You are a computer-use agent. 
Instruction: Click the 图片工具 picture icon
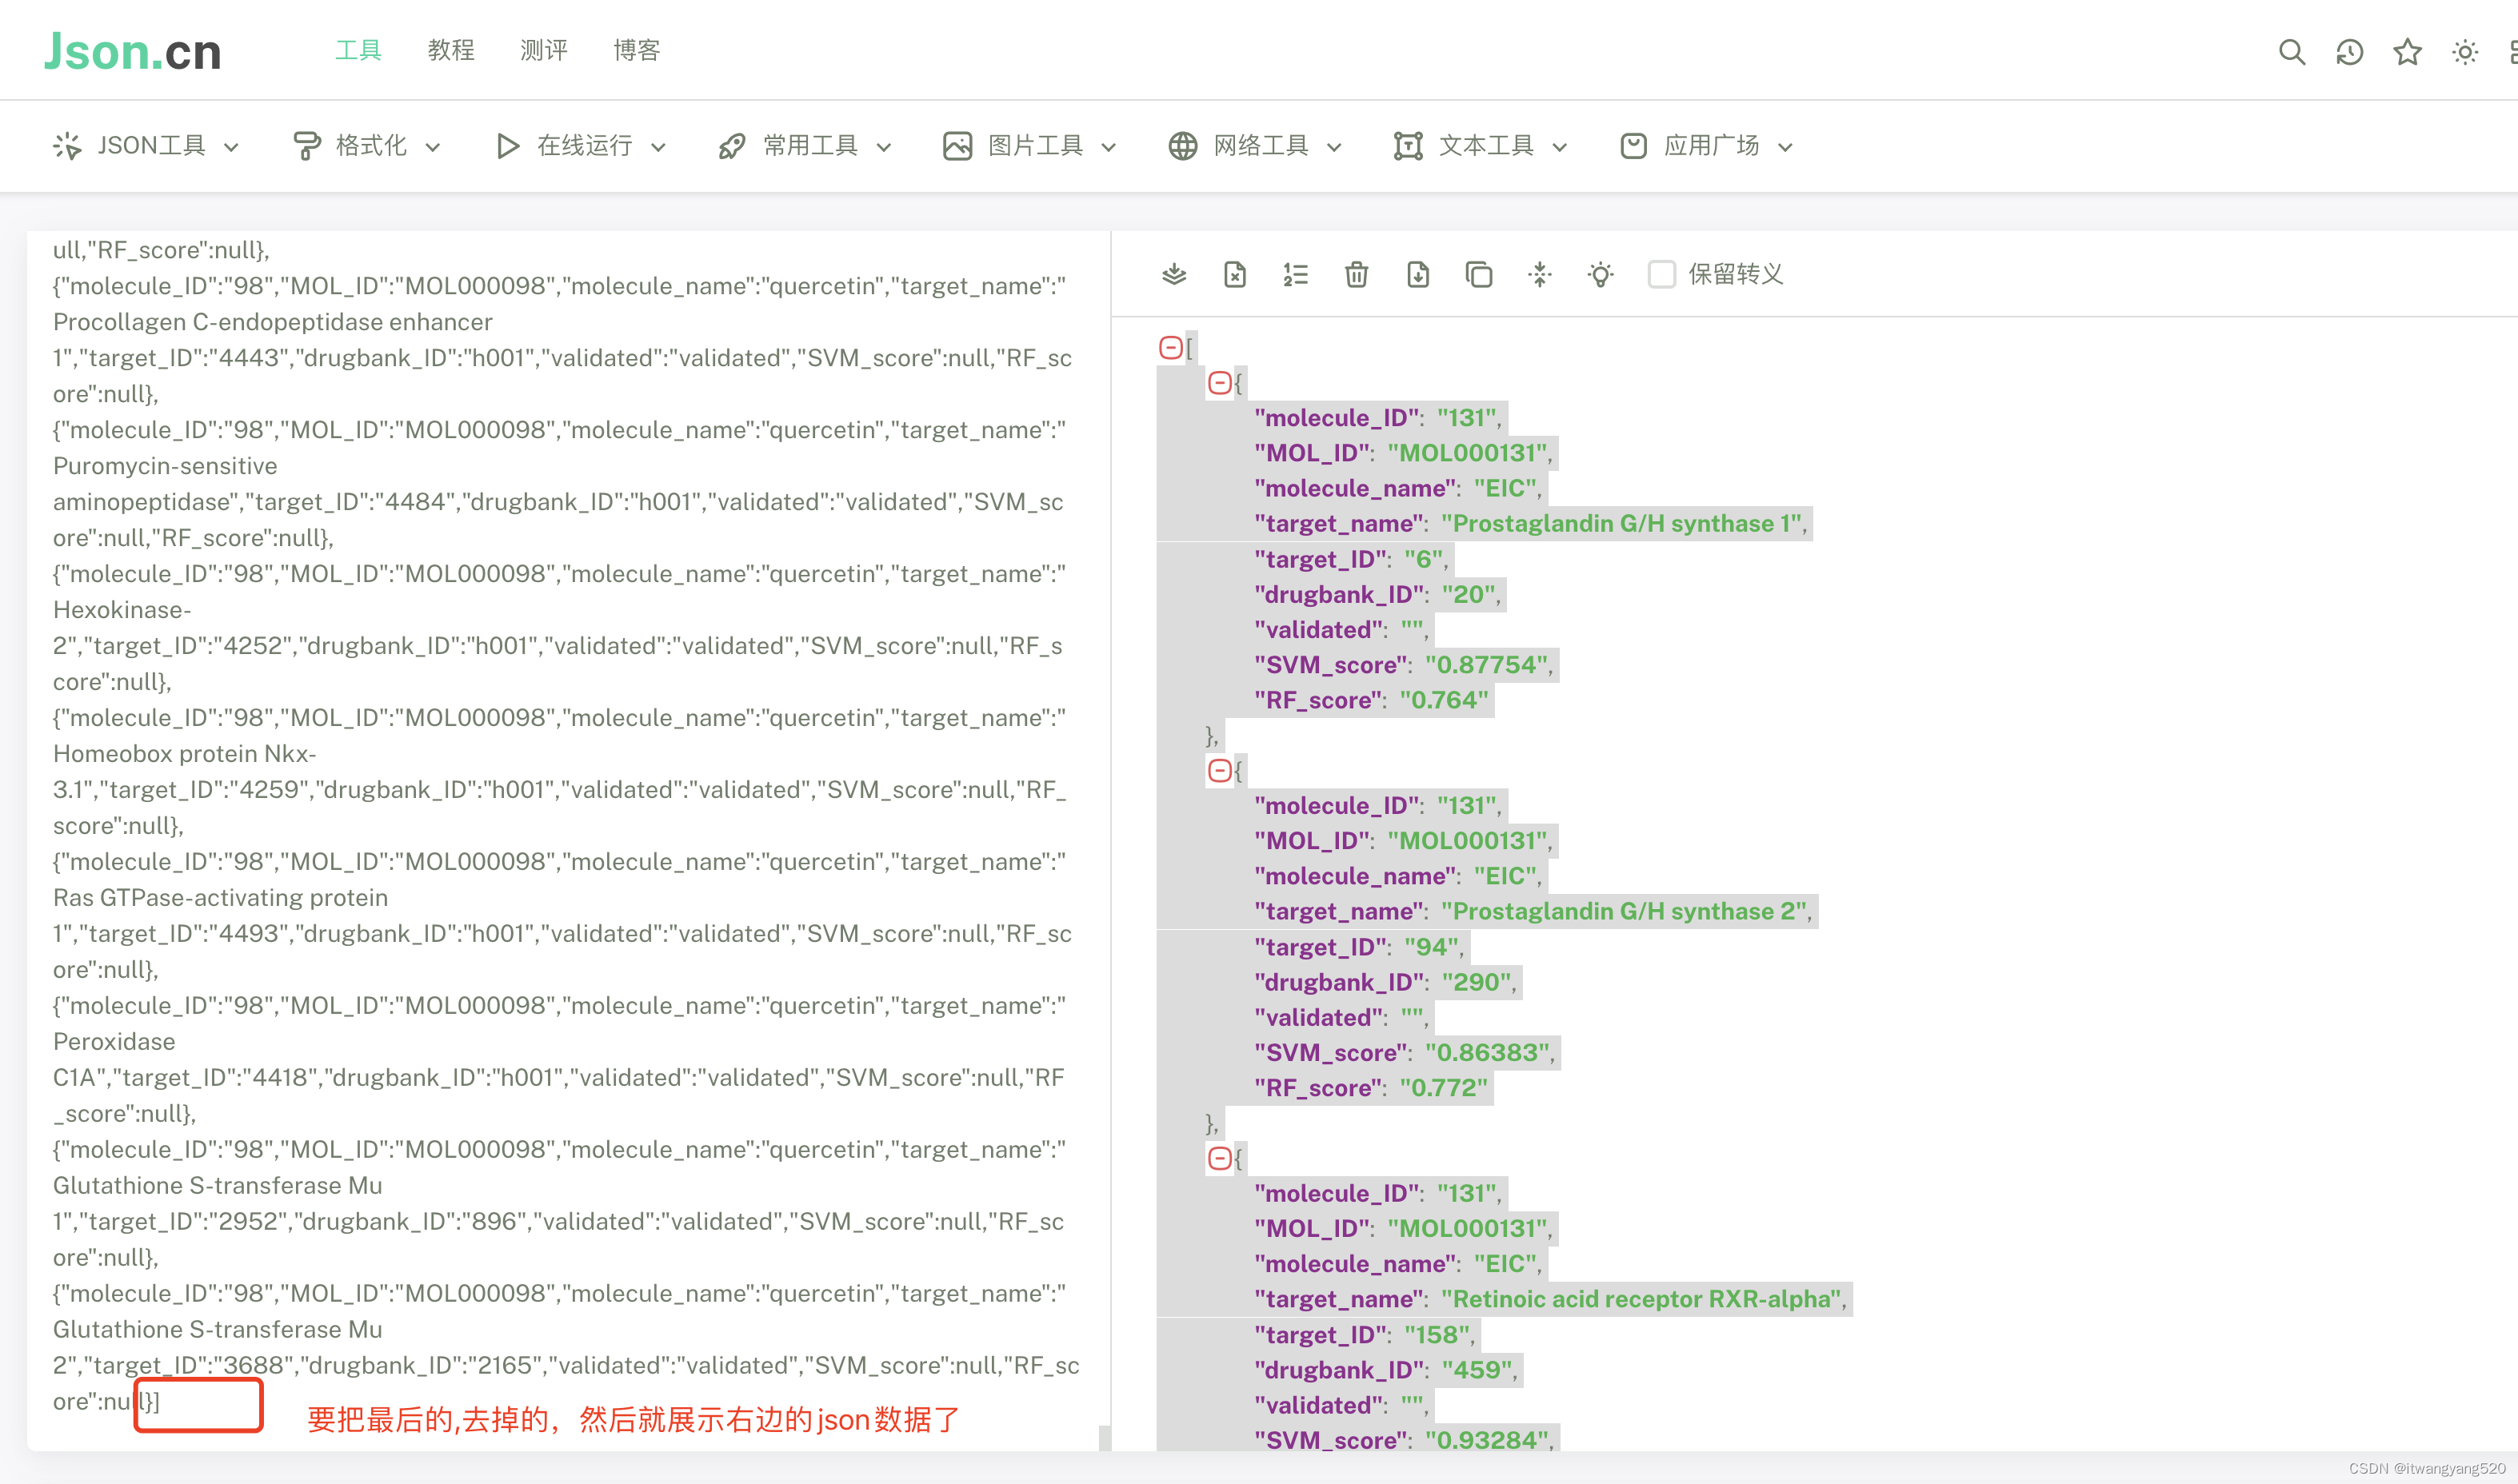[957, 146]
